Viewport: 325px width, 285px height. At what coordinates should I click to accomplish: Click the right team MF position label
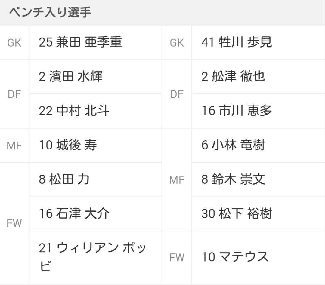pos(177,180)
